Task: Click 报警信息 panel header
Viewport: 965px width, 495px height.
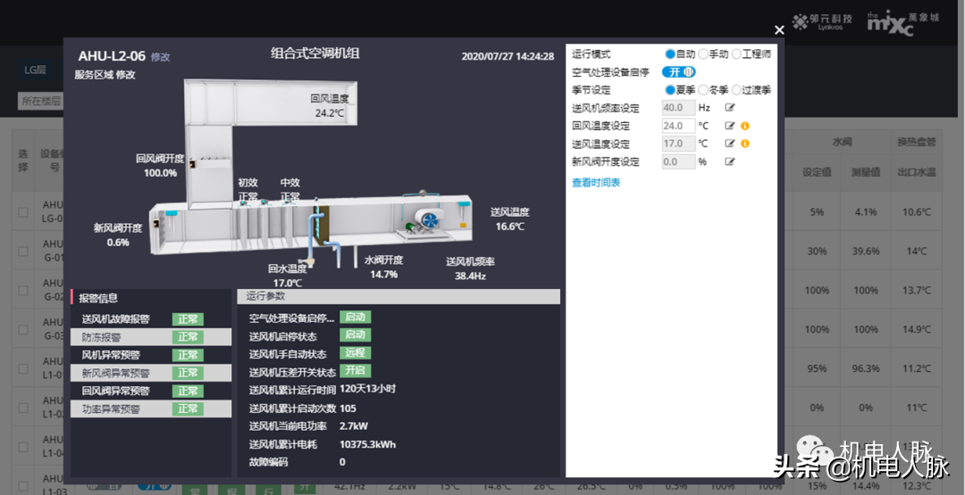Action: click(151, 298)
